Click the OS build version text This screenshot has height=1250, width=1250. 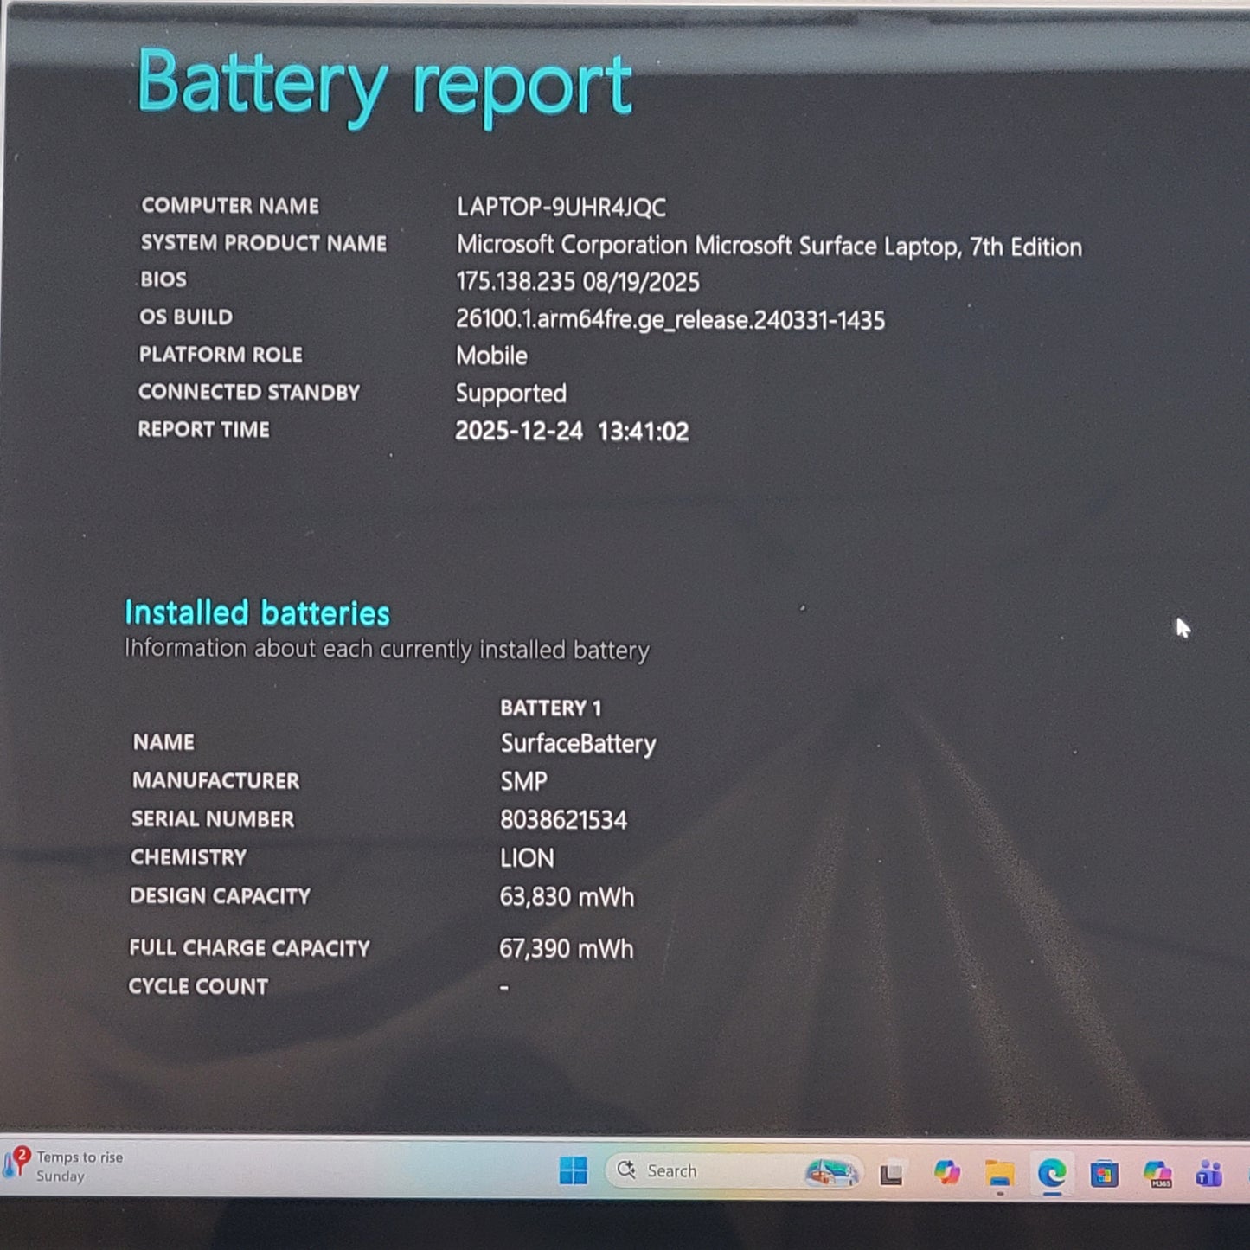coord(670,320)
